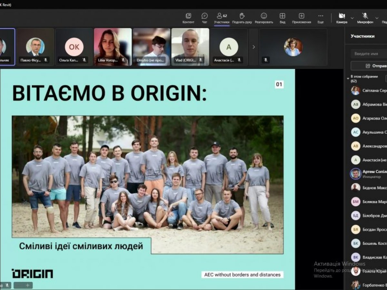Image resolution: width=387 pixels, height=290 pixels.
Task: Select participant Голота Юрій in the list
Action: (x=369, y=271)
